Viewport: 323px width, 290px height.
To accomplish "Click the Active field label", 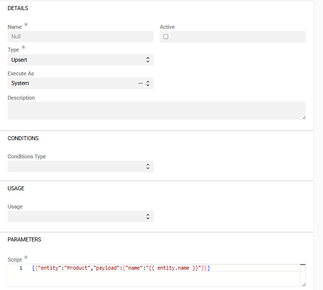I will [x=167, y=27].
